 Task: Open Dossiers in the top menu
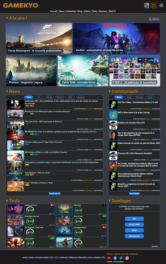click(x=103, y=11)
